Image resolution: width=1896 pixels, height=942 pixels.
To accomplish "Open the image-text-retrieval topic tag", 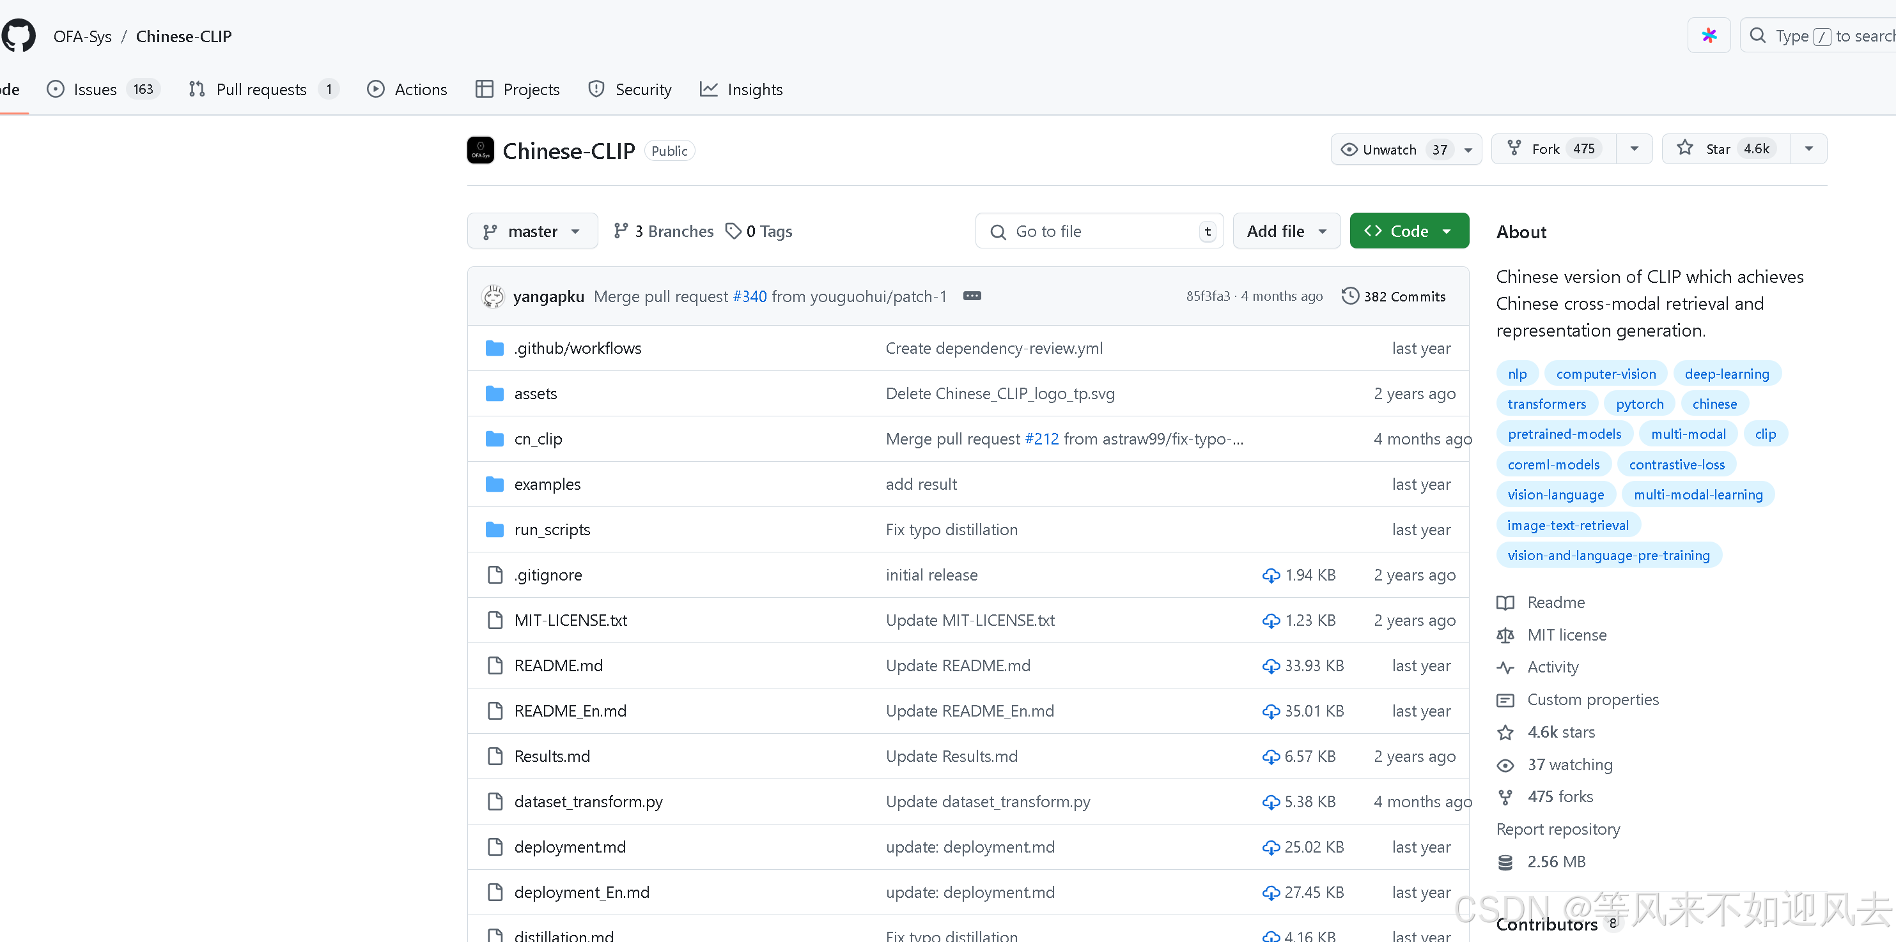I will tap(1567, 525).
